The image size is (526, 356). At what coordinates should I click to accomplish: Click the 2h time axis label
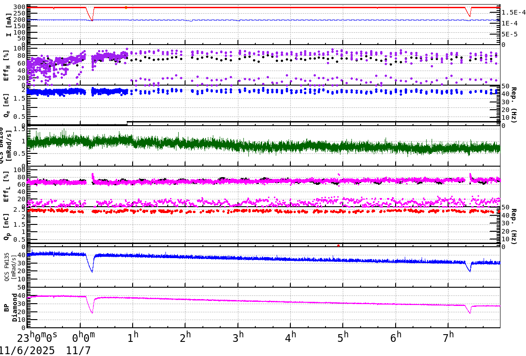(x=186, y=336)
